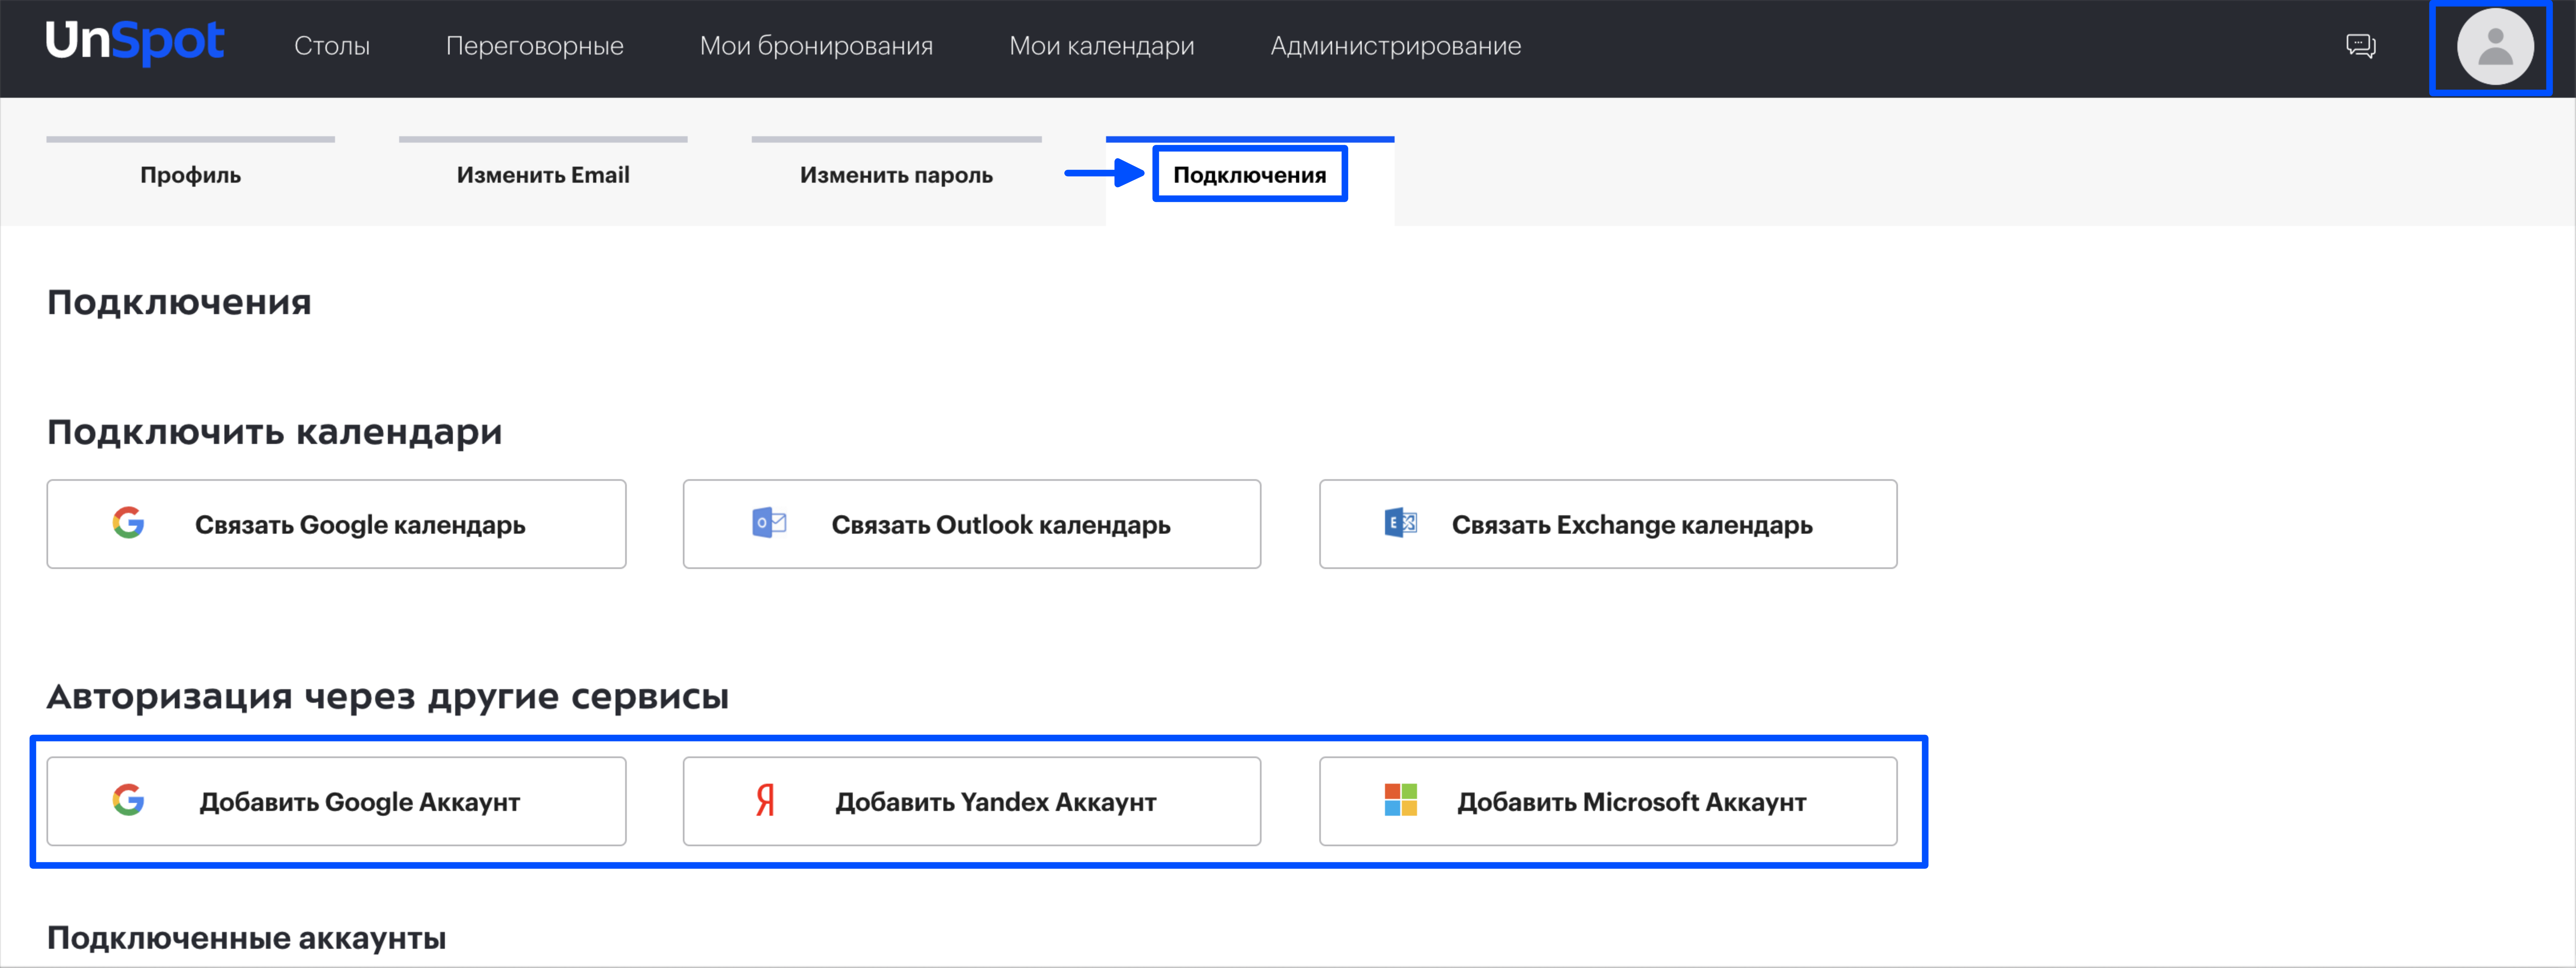This screenshot has width=2576, height=968.
Task: Select the Подключения tab
Action: (1249, 180)
